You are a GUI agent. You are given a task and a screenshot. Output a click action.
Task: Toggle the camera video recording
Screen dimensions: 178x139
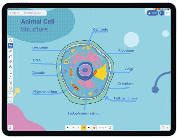(x=89, y=128)
